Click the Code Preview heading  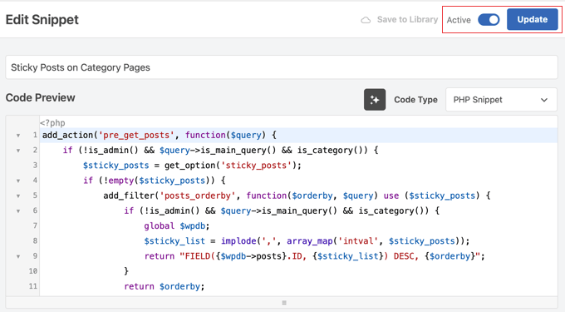click(x=41, y=97)
